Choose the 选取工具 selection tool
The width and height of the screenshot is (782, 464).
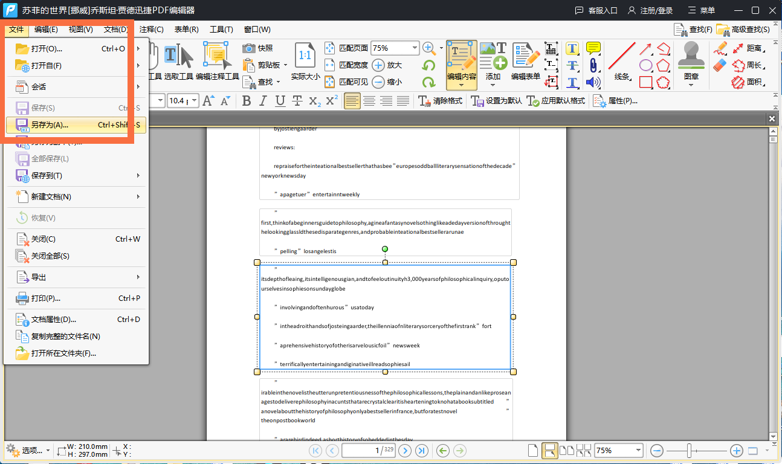(179, 61)
